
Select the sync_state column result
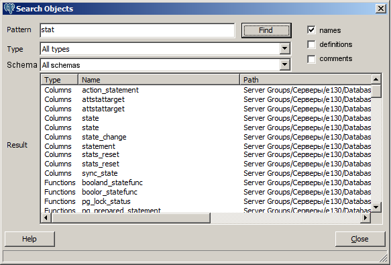[x=206, y=173]
